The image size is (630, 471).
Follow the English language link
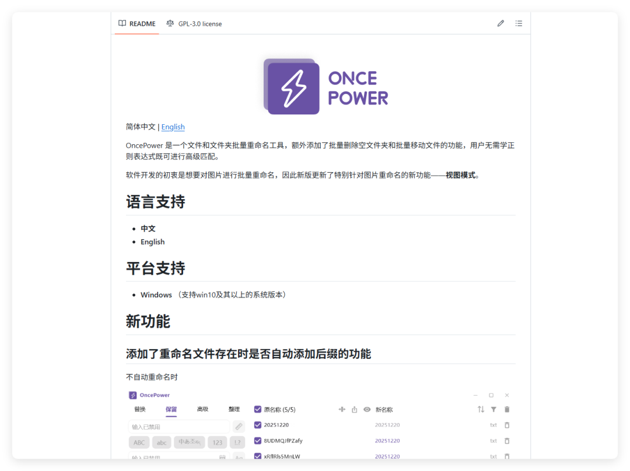[x=173, y=127]
